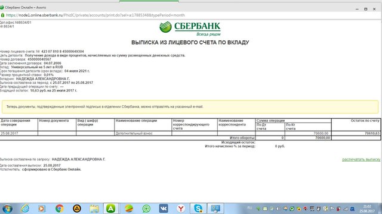
Task: Switch to Skype in the taskbar
Action: (198, 209)
